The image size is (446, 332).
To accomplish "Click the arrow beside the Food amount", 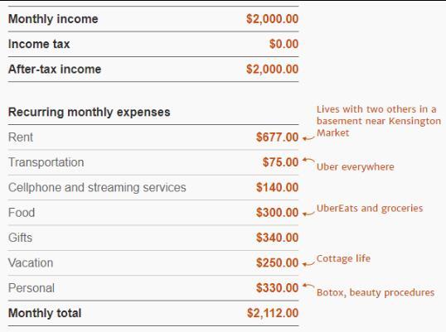I will coord(308,214).
